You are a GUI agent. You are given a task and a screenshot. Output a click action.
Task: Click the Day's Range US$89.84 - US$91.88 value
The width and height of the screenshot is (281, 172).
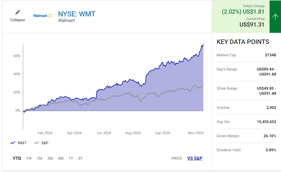267,72
